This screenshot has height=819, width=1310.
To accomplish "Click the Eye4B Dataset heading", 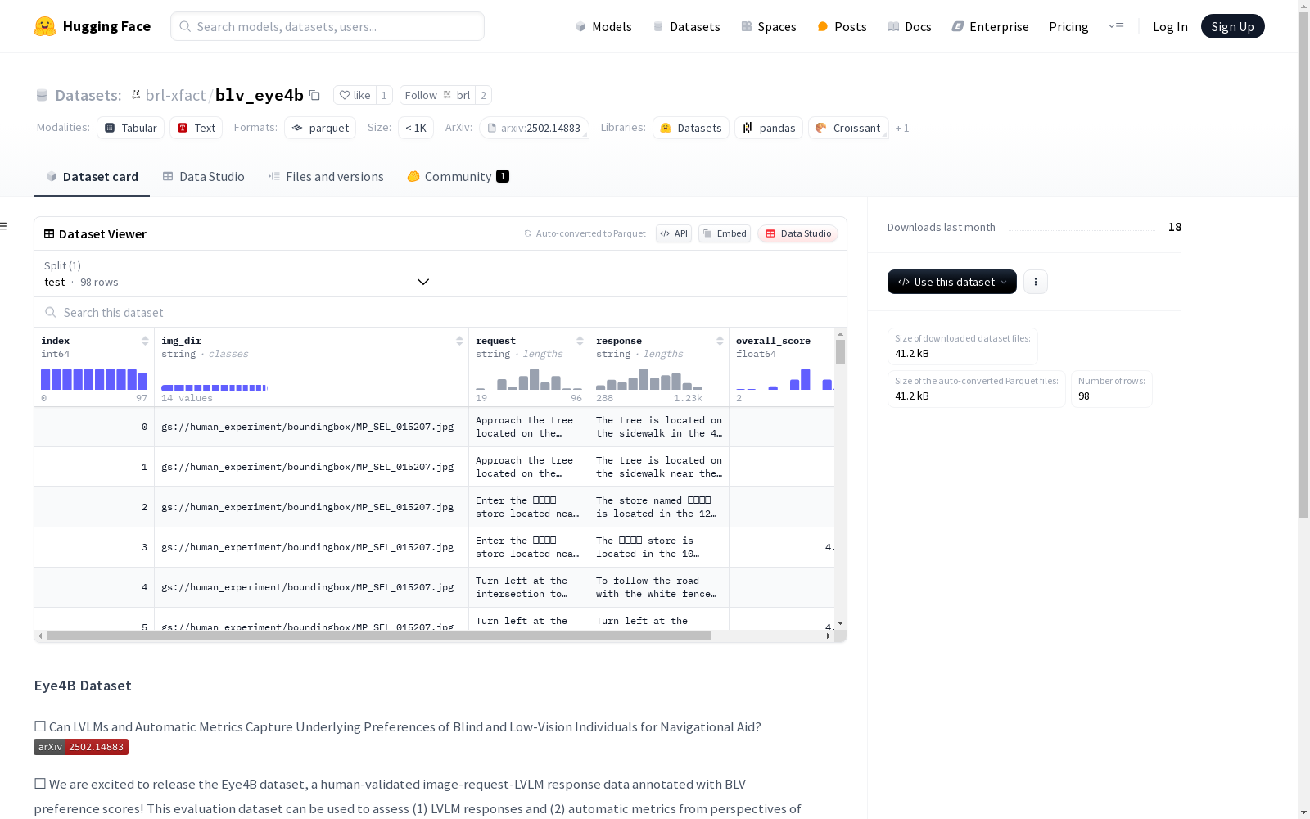I will pos(83,686).
